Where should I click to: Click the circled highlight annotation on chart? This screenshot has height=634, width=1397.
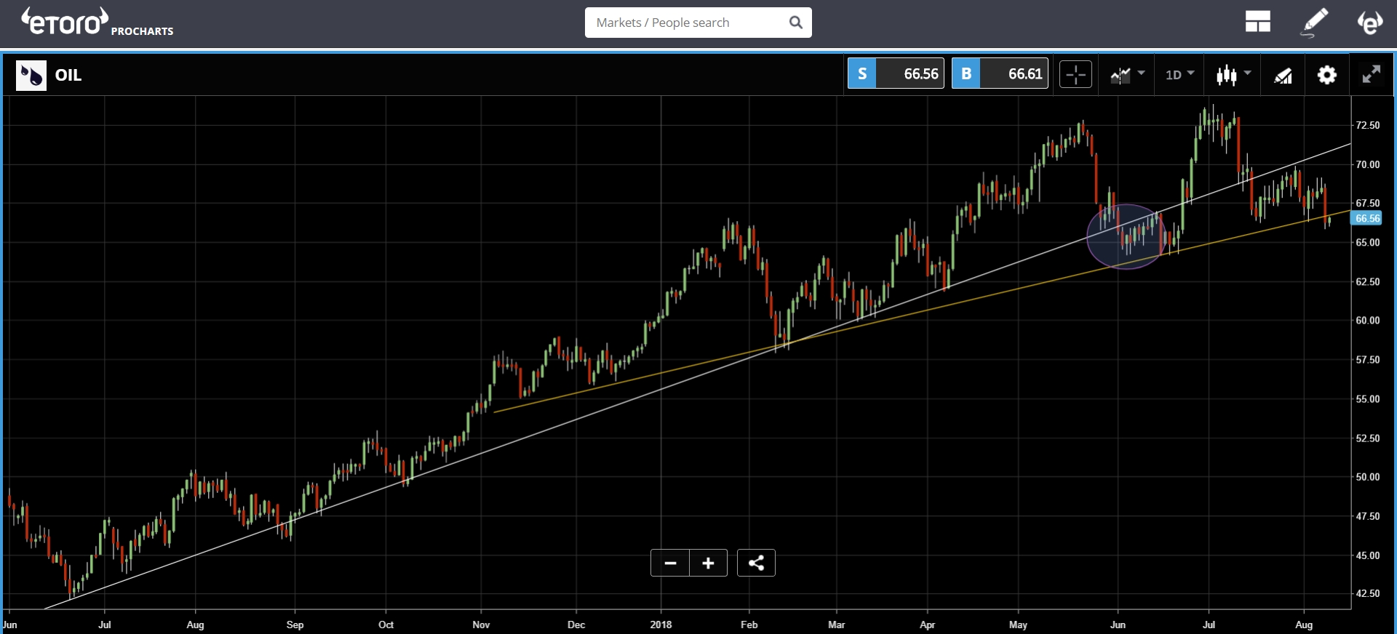tap(1126, 236)
